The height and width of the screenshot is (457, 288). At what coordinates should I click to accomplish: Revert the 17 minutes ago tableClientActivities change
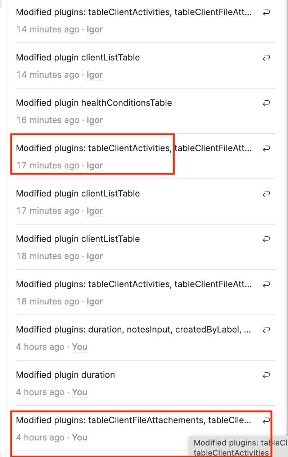coord(266,149)
